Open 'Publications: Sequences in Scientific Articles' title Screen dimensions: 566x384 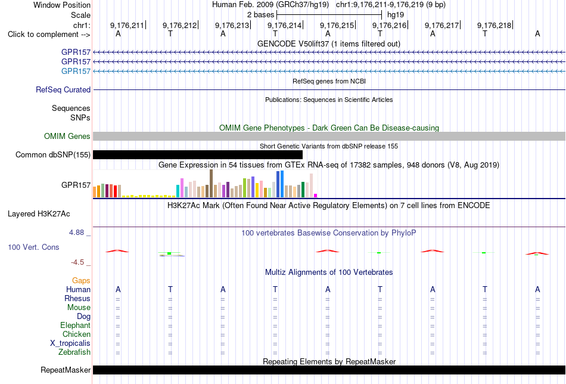pos(329,100)
